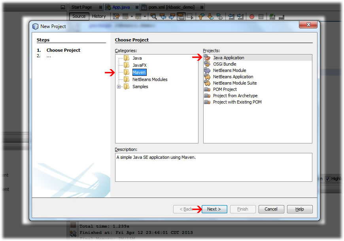Click the Find Selection magnifier icon
The height and width of the screenshot is (241, 344).
(x=154, y=17)
